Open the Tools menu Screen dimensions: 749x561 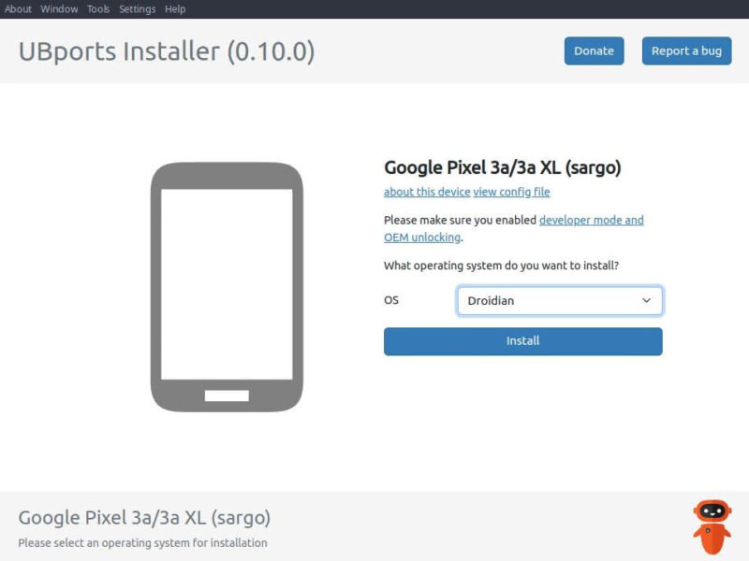point(98,9)
